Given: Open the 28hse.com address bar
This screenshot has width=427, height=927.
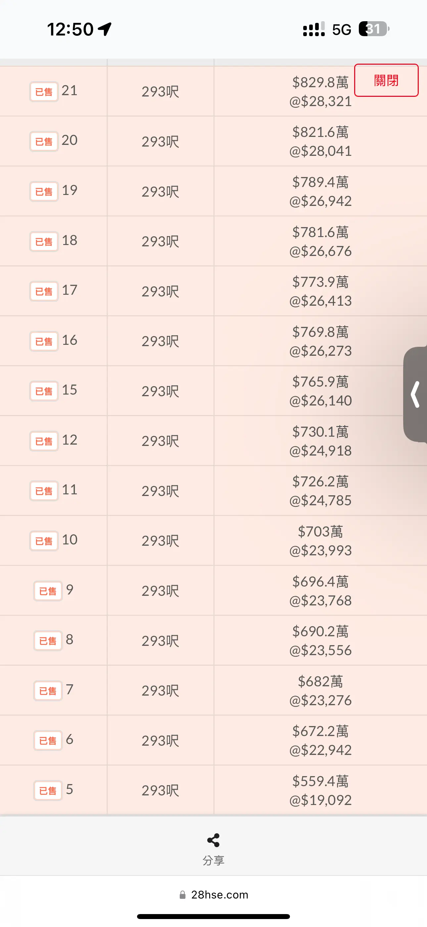Looking at the screenshot, I should (213, 895).
